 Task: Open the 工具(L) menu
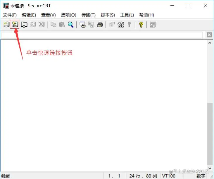coord(127,15)
